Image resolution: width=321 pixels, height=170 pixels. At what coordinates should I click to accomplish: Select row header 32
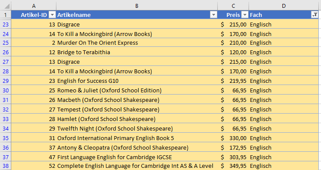[x=6, y=109]
